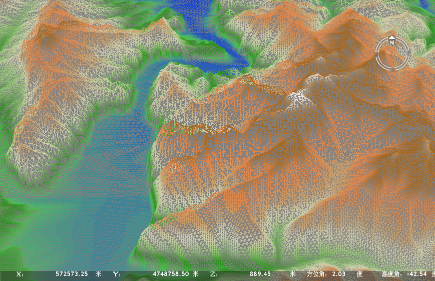435x281 pixels.
Task: Pick the teal river valley at lower left
Action: tap(100, 200)
